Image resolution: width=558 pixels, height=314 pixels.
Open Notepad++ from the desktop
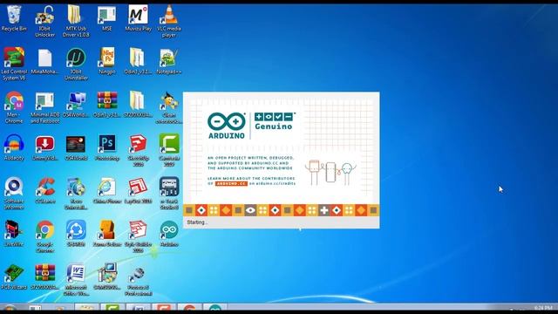click(x=169, y=61)
